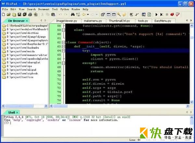Click the run with arguments icon
This screenshot has height=143, width=195.
(x=162, y=15)
